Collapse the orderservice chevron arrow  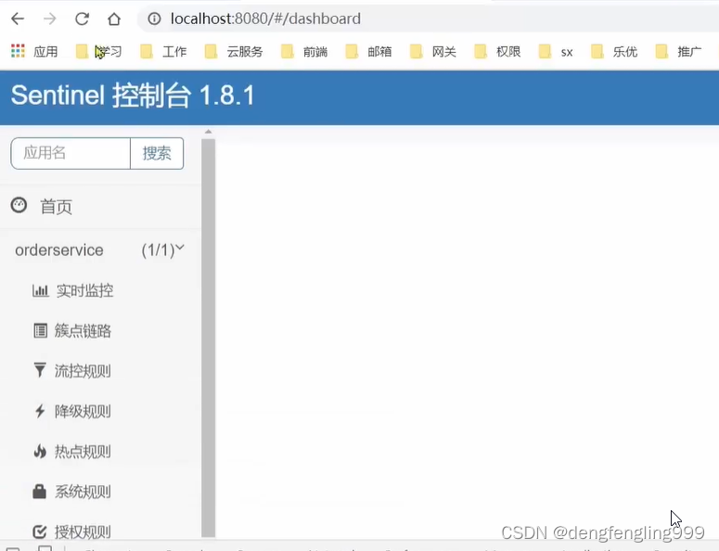(180, 248)
